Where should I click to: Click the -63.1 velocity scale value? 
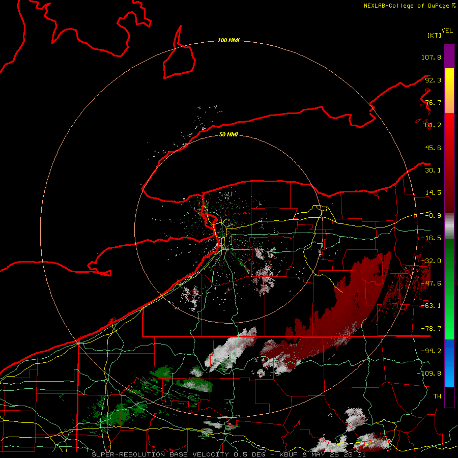431,306
